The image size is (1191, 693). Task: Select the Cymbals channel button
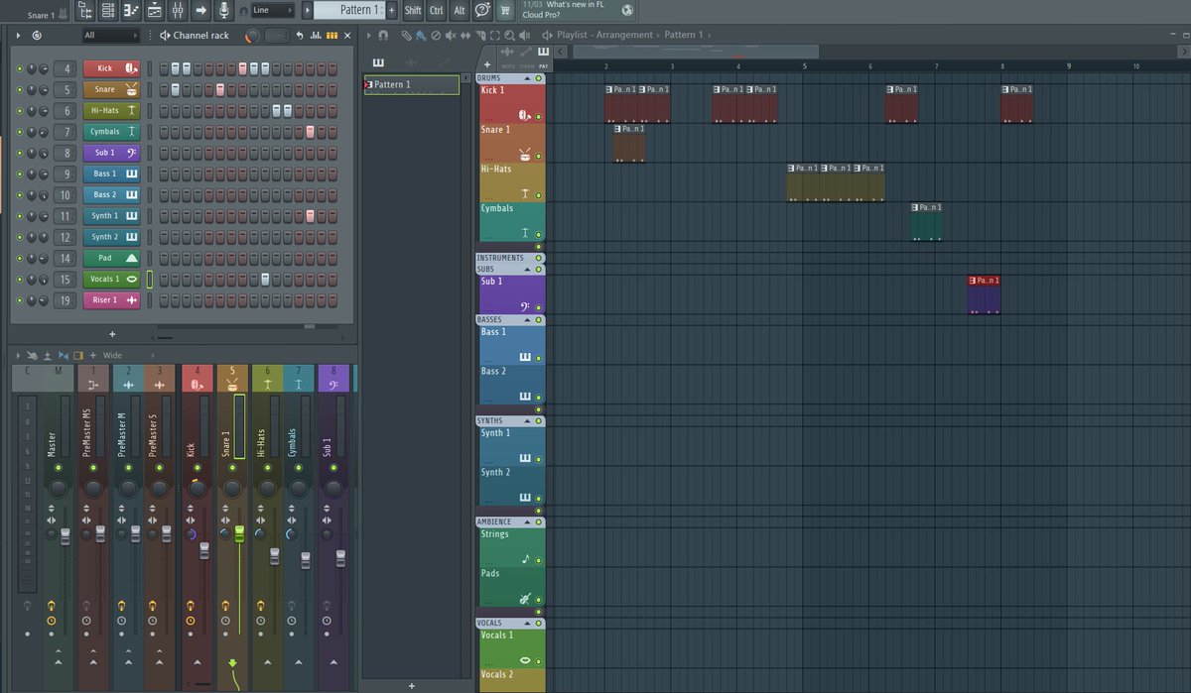click(x=111, y=132)
